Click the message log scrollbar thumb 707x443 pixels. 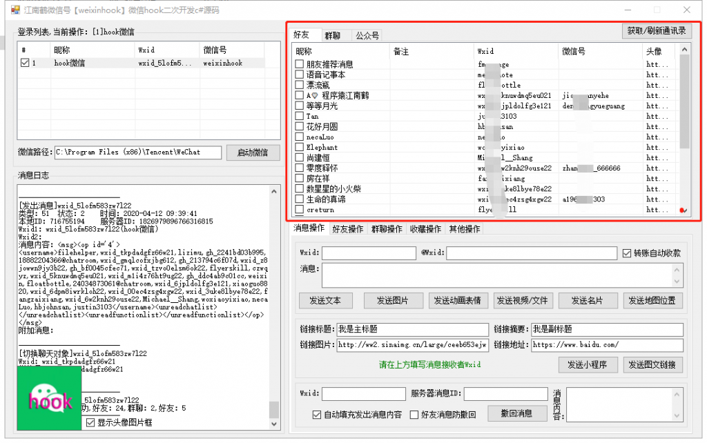coord(274,410)
